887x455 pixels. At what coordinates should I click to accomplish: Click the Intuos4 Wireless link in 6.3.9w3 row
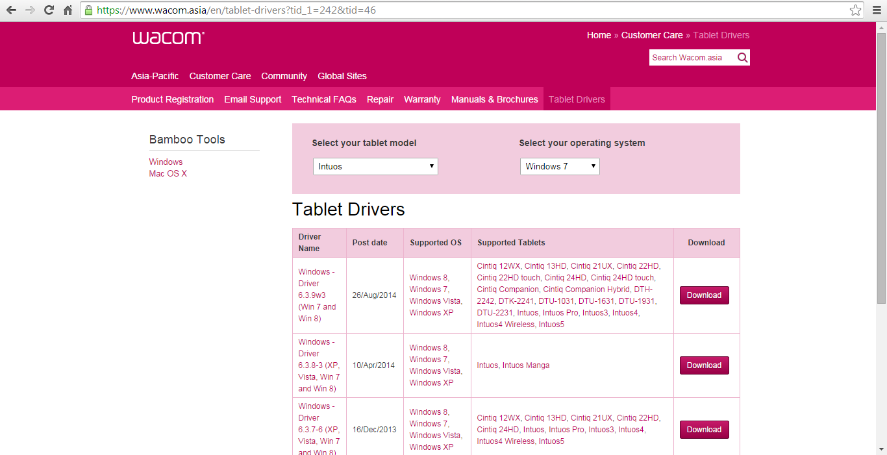506,325
